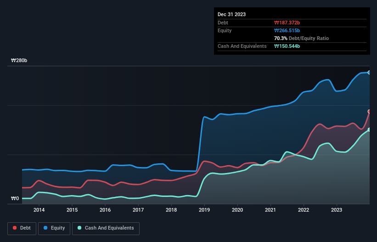Toggle the Cash And Equivalents legend button

pos(106,228)
